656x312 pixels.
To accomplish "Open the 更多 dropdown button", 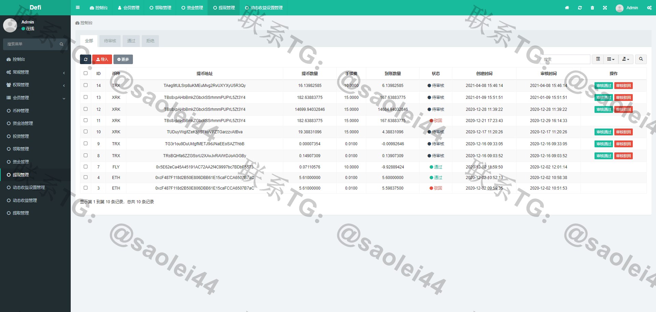I will (123, 59).
